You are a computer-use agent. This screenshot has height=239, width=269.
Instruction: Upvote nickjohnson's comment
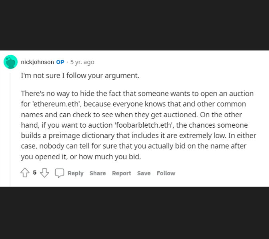coord(25,173)
